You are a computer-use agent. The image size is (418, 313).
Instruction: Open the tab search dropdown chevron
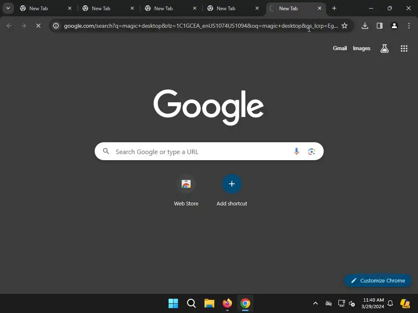[x=8, y=8]
